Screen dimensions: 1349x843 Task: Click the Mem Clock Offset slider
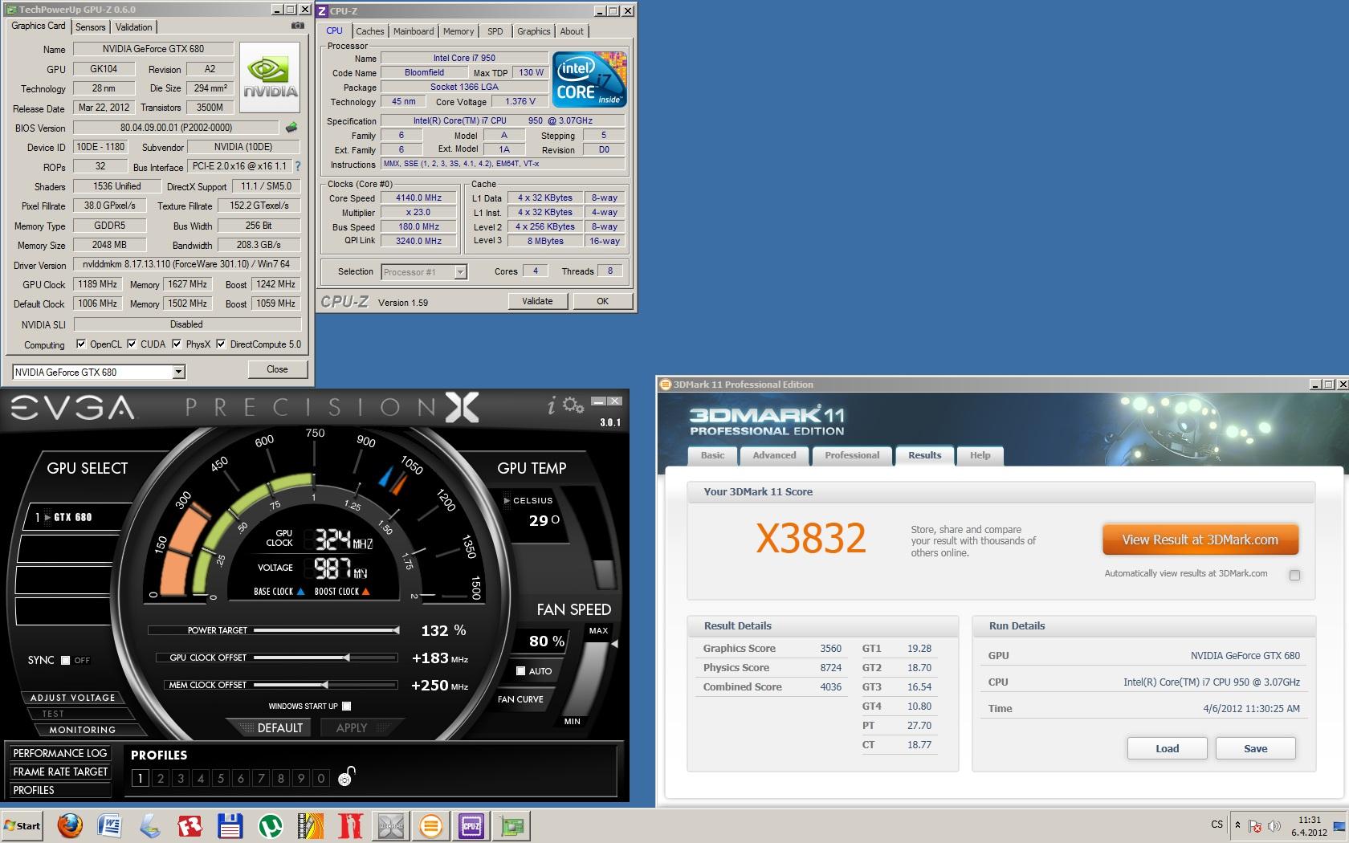tap(325, 685)
